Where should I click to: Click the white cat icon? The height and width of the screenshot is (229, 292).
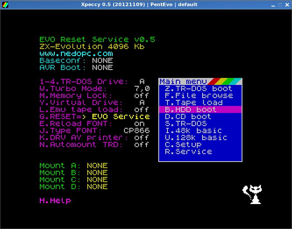(x=252, y=195)
